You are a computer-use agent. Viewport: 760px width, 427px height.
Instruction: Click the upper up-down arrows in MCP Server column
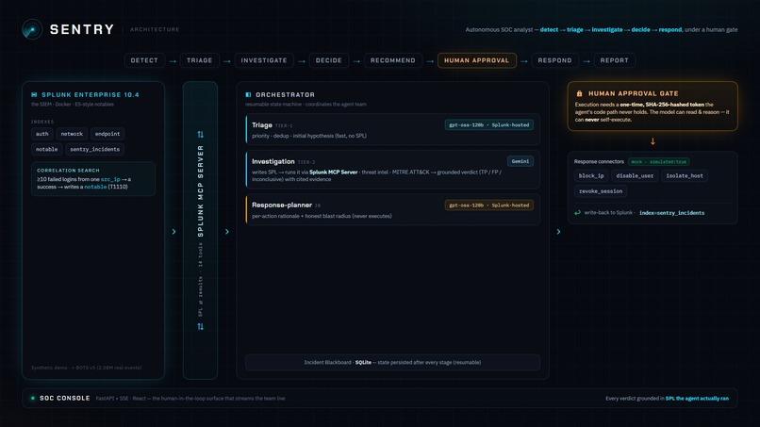point(200,134)
